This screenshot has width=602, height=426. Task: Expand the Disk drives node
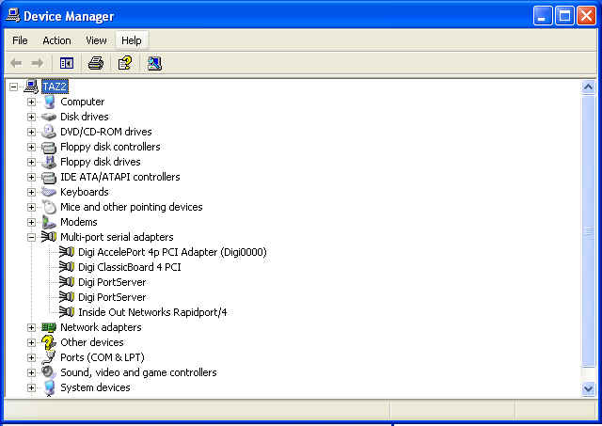pos(31,117)
